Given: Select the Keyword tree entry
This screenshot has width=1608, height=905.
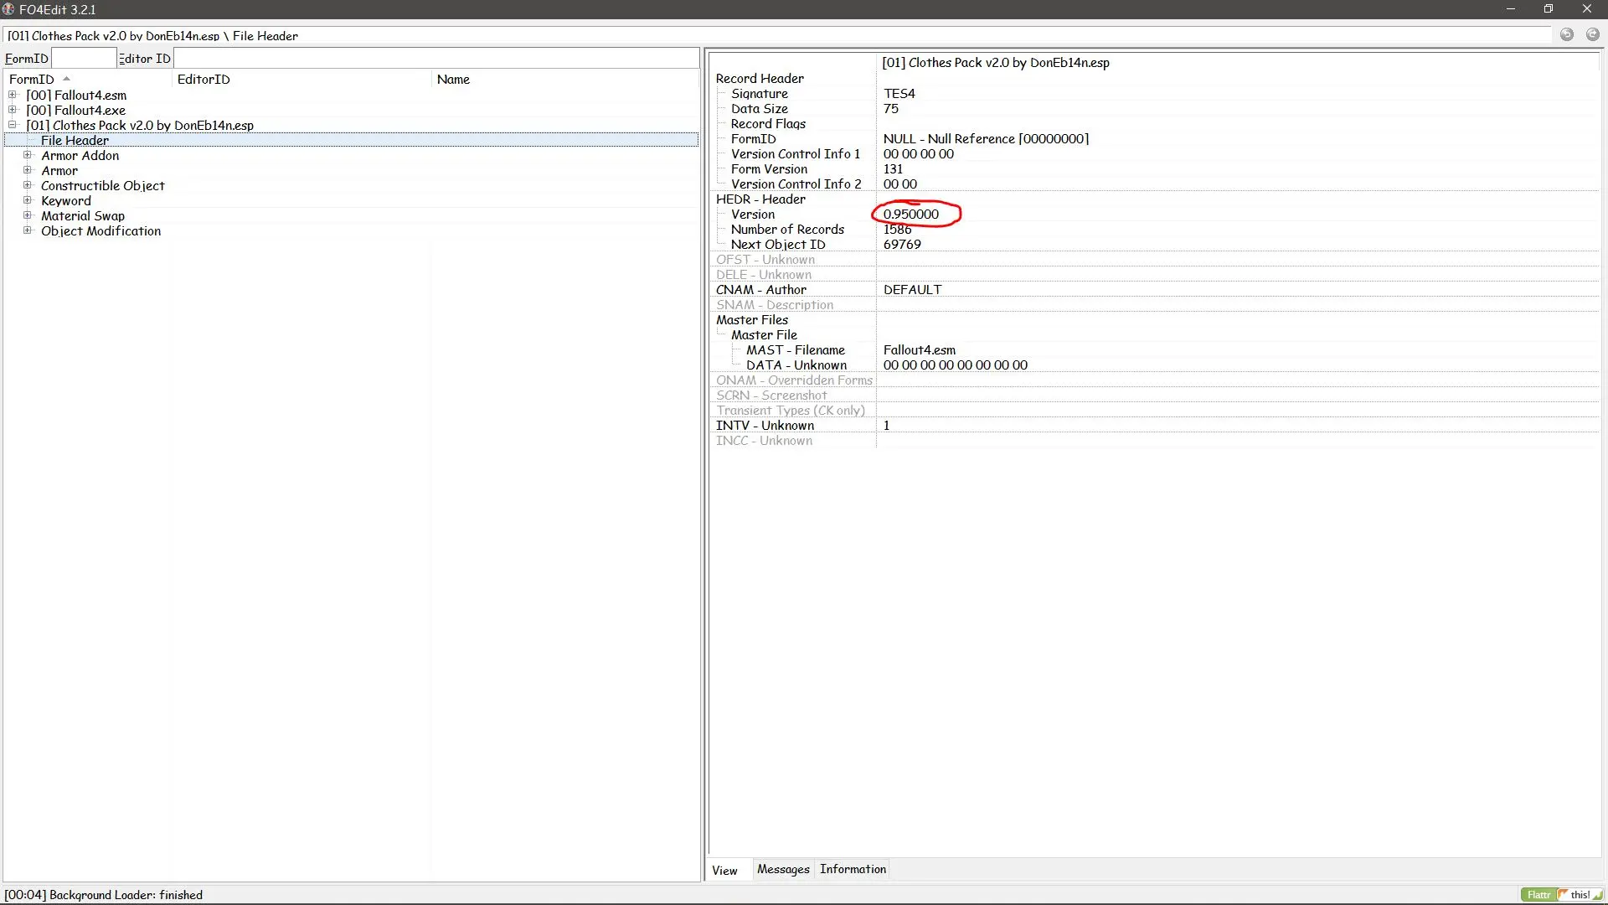Looking at the screenshot, I should pos(66,200).
